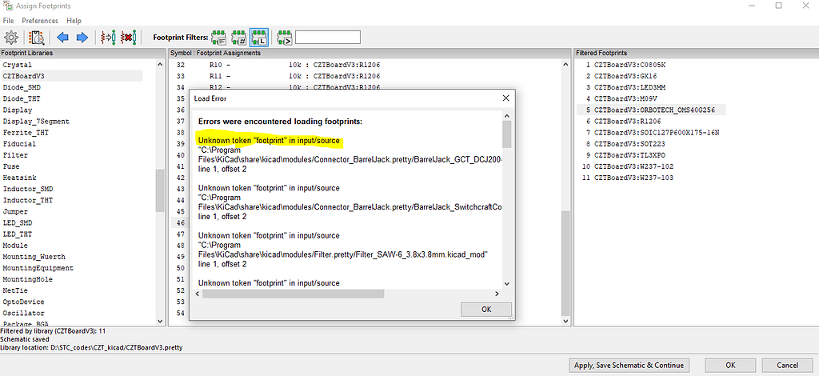Open the File menu
This screenshot has width=819, height=376.
point(8,21)
